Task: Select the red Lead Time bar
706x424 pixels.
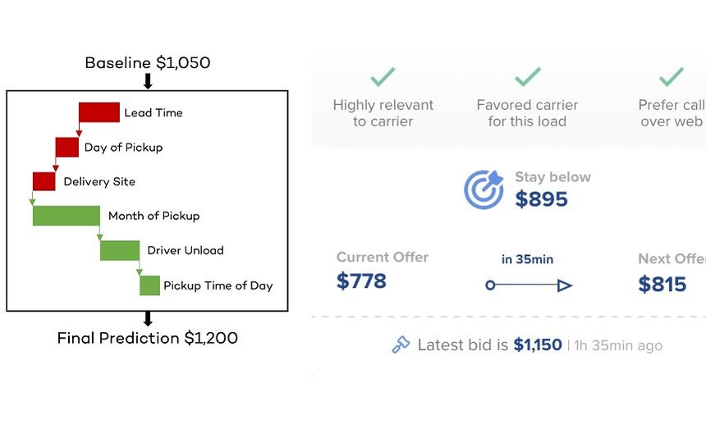Action: (99, 112)
